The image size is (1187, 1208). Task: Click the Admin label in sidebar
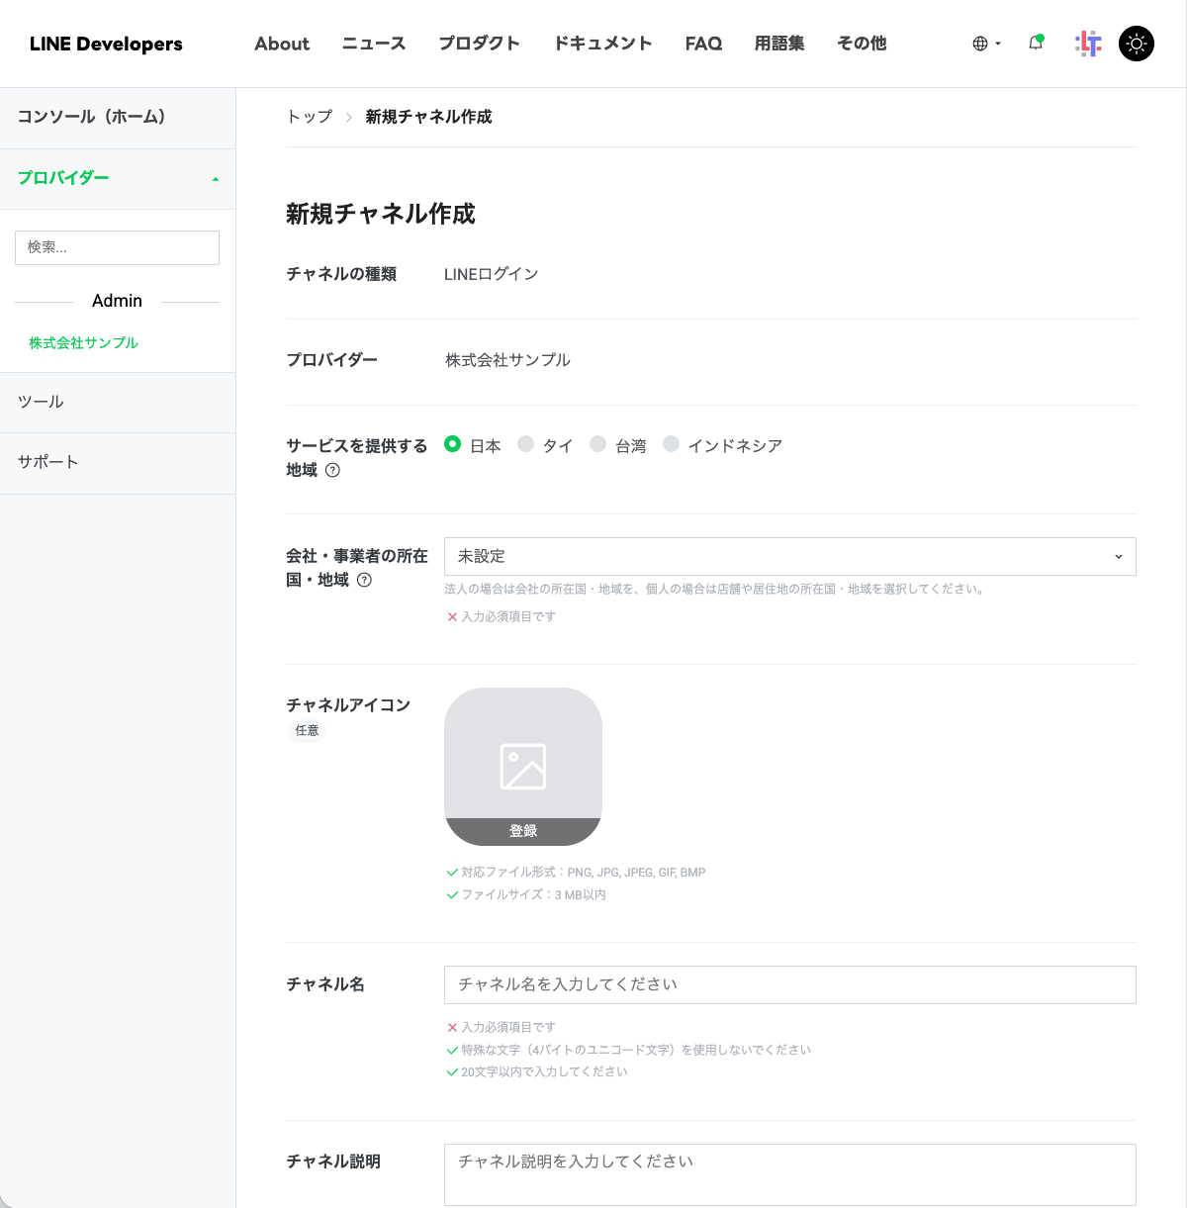(x=117, y=301)
